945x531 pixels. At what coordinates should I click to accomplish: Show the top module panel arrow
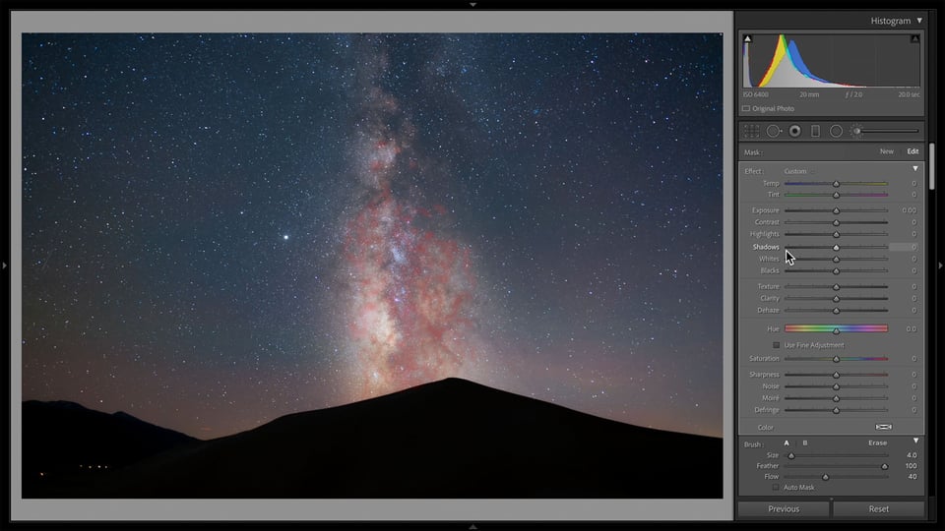click(x=473, y=4)
